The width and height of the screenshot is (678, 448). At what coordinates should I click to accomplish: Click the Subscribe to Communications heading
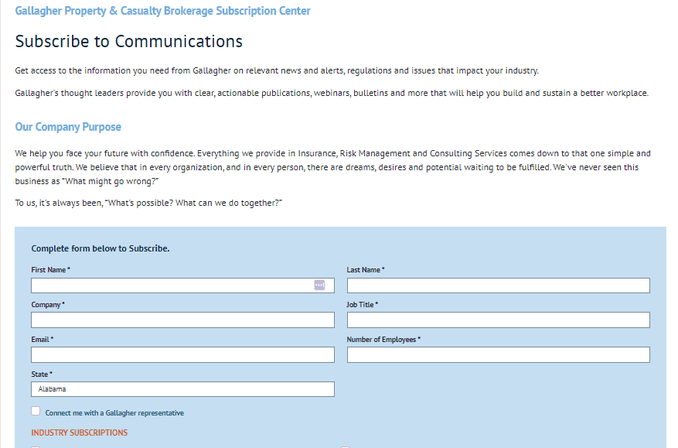(128, 42)
